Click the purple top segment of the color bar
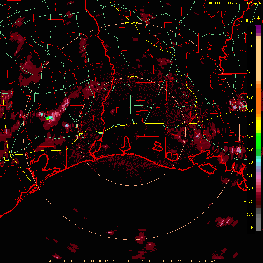This screenshot has height=263, width=263. point(258,29)
